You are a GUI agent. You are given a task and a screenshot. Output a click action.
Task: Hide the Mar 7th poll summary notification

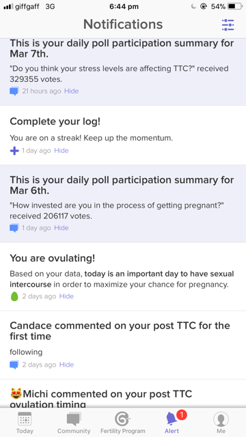[x=71, y=91]
